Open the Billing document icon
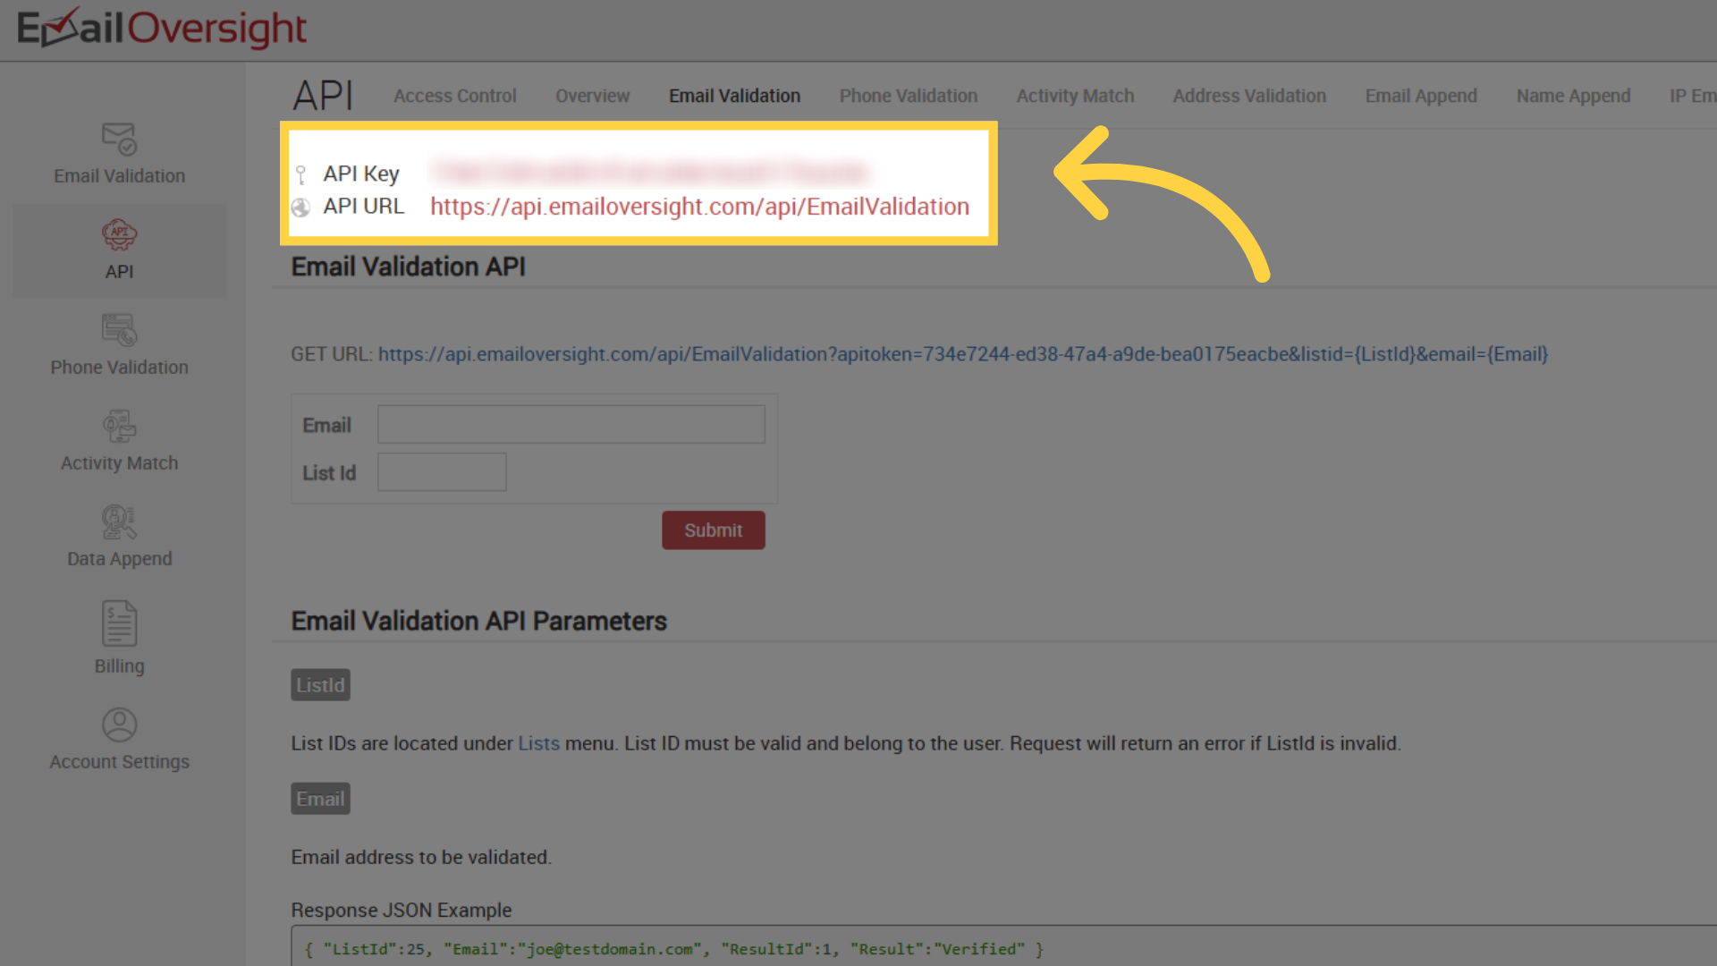 pos(119,623)
